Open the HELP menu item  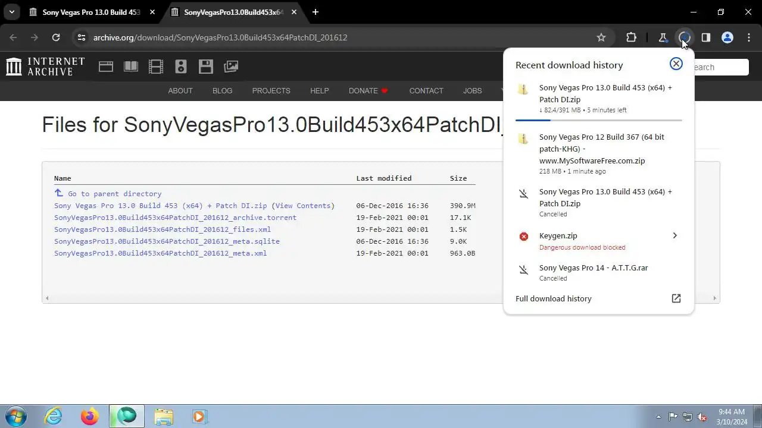click(x=319, y=90)
